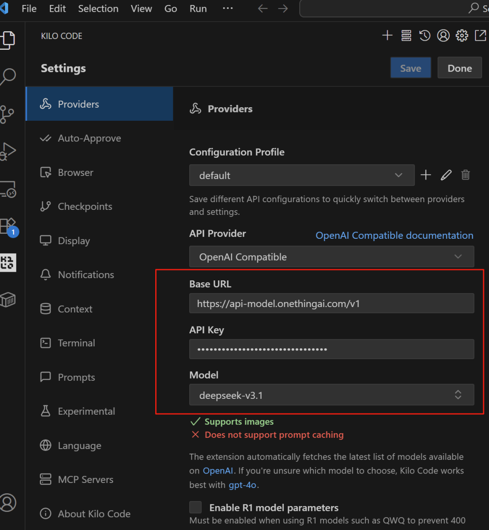The height and width of the screenshot is (530, 489).
Task: Delete the current configuration profile
Action: 465,175
